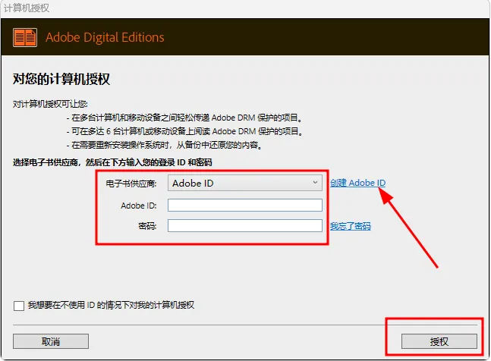Open the 创建 Adobe ID link
491x361 pixels.
[x=357, y=183]
